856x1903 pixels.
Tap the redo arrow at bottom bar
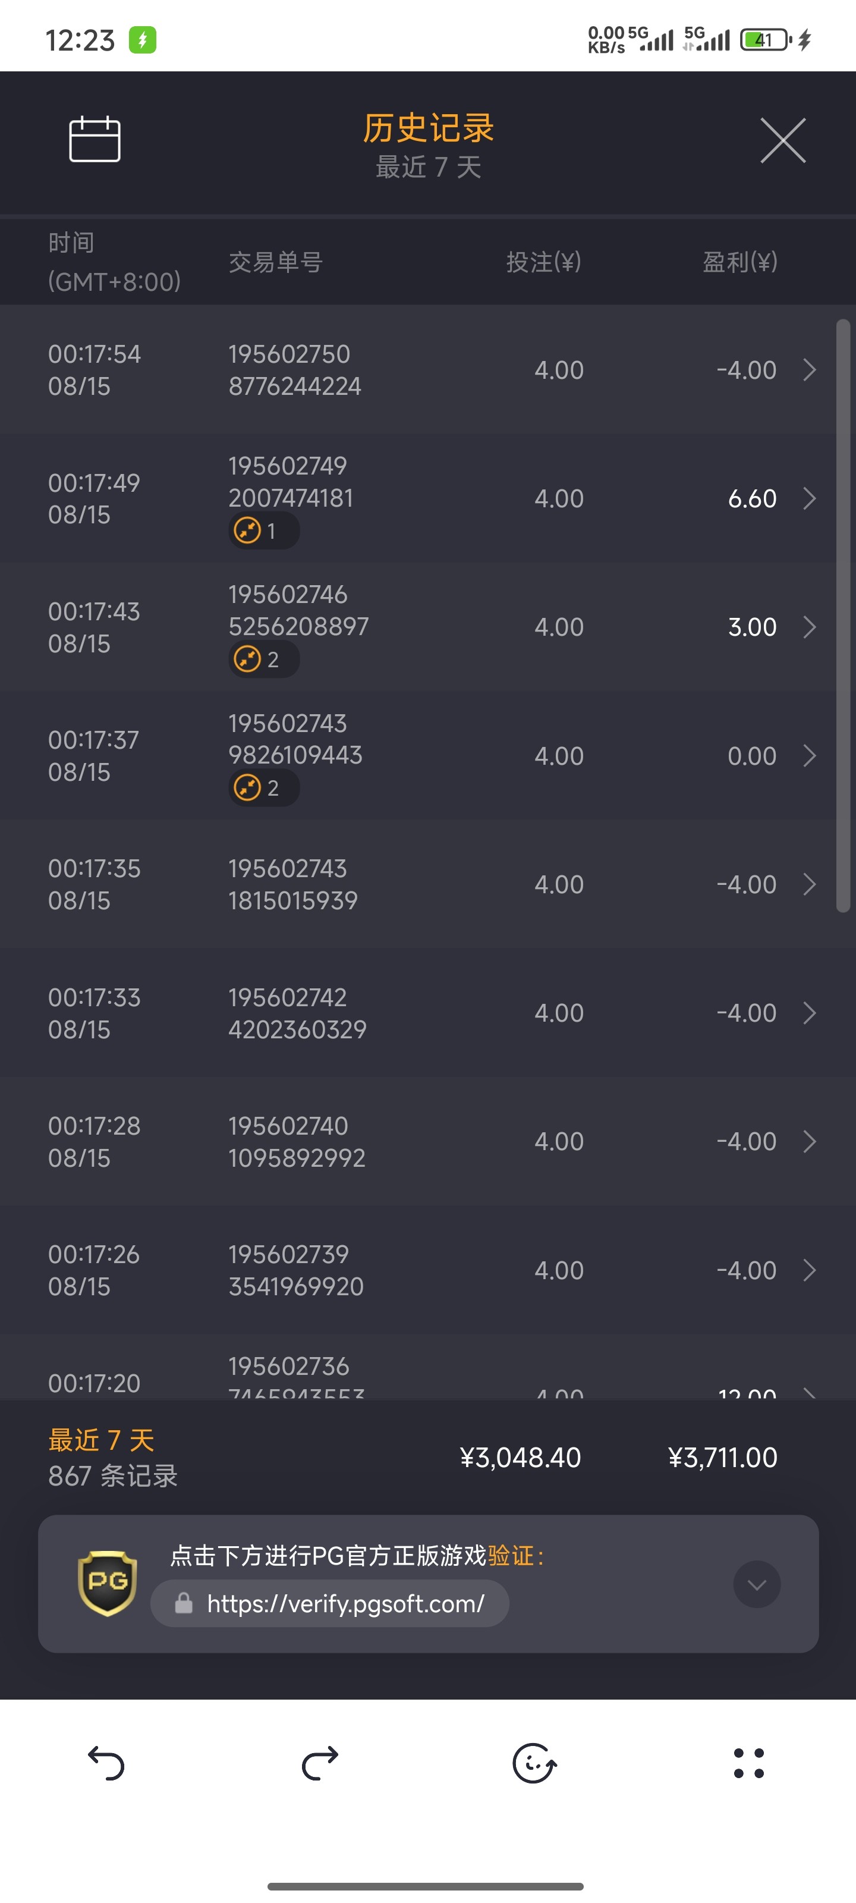click(x=320, y=1763)
